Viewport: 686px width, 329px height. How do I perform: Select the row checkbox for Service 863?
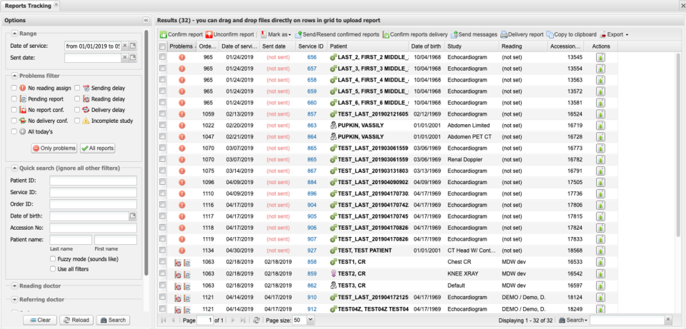[163, 125]
